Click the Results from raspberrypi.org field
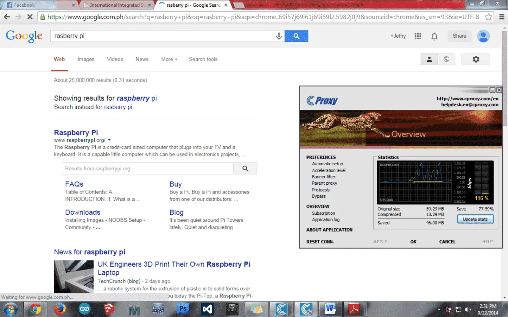 click(148, 168)
